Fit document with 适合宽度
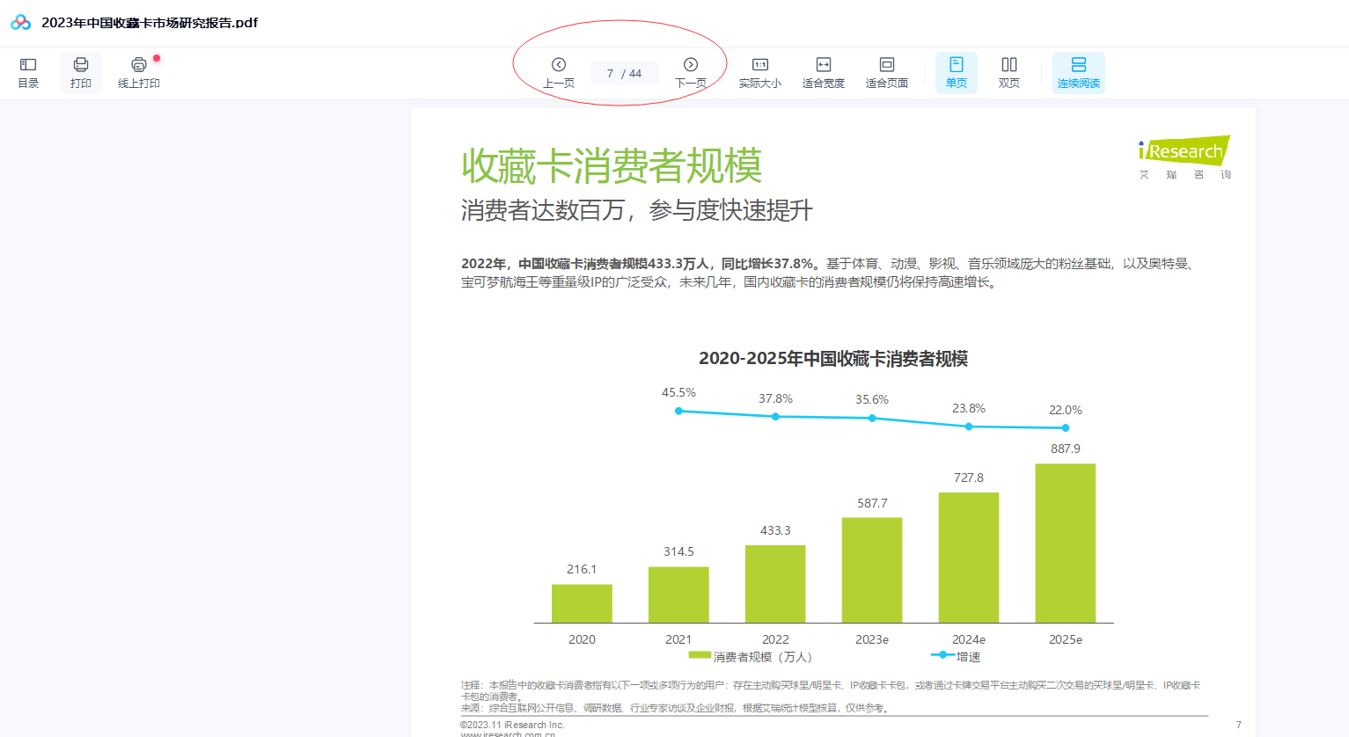The height and width of the screenshot is (737, 1349). (x=824, y=72)
